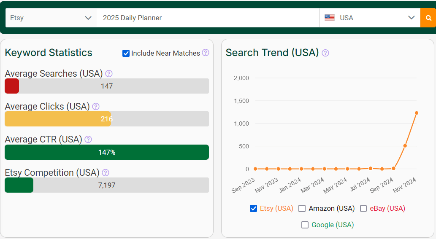Viewport: 436px width, 239px height.
Task: Enable the eBay (USA) trend checkbox
Action: click(x=363, y=209)
